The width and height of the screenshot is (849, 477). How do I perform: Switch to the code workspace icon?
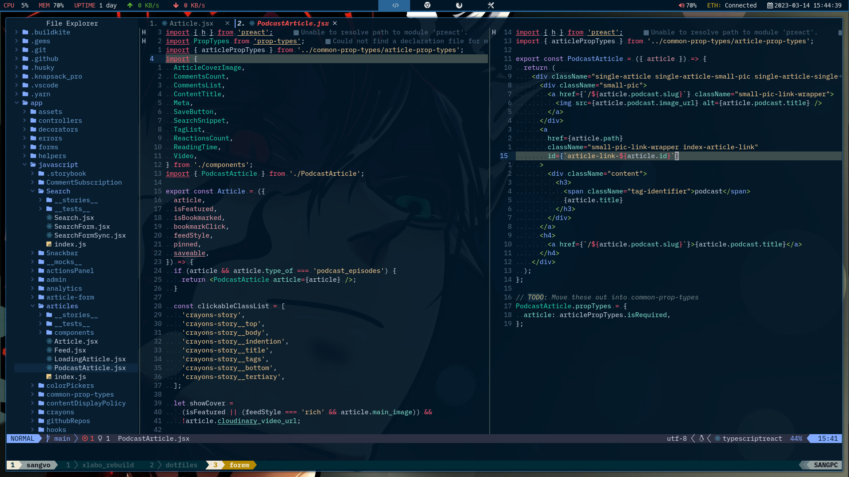coord(395,5)
